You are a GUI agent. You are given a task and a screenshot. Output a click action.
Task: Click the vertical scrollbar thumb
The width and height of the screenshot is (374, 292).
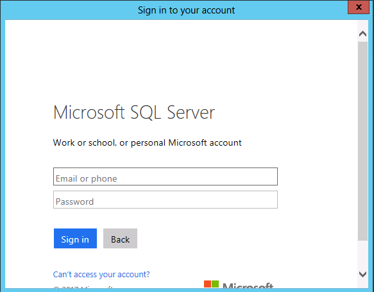coord(363,141)
